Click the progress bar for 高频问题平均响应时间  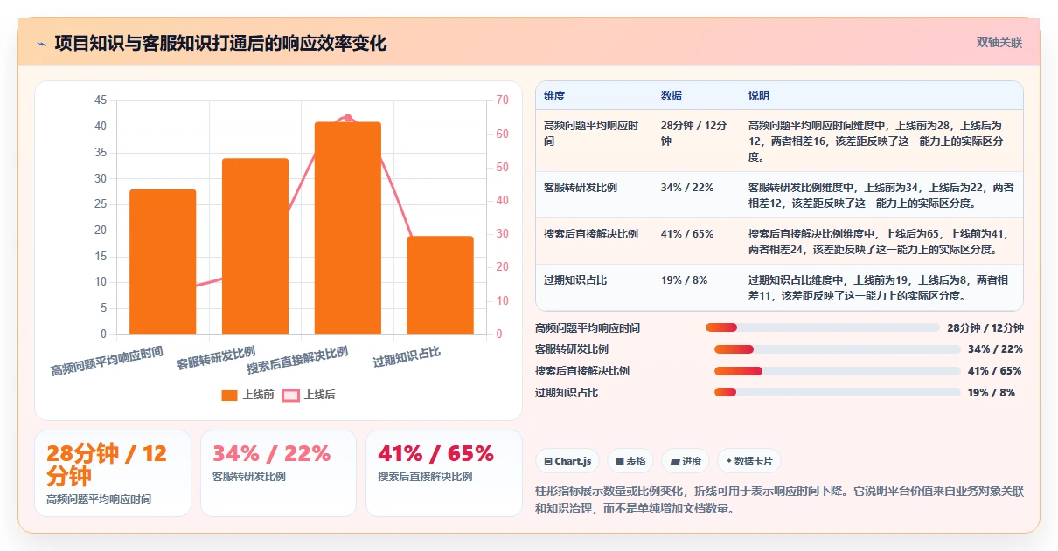pos(823,327)
